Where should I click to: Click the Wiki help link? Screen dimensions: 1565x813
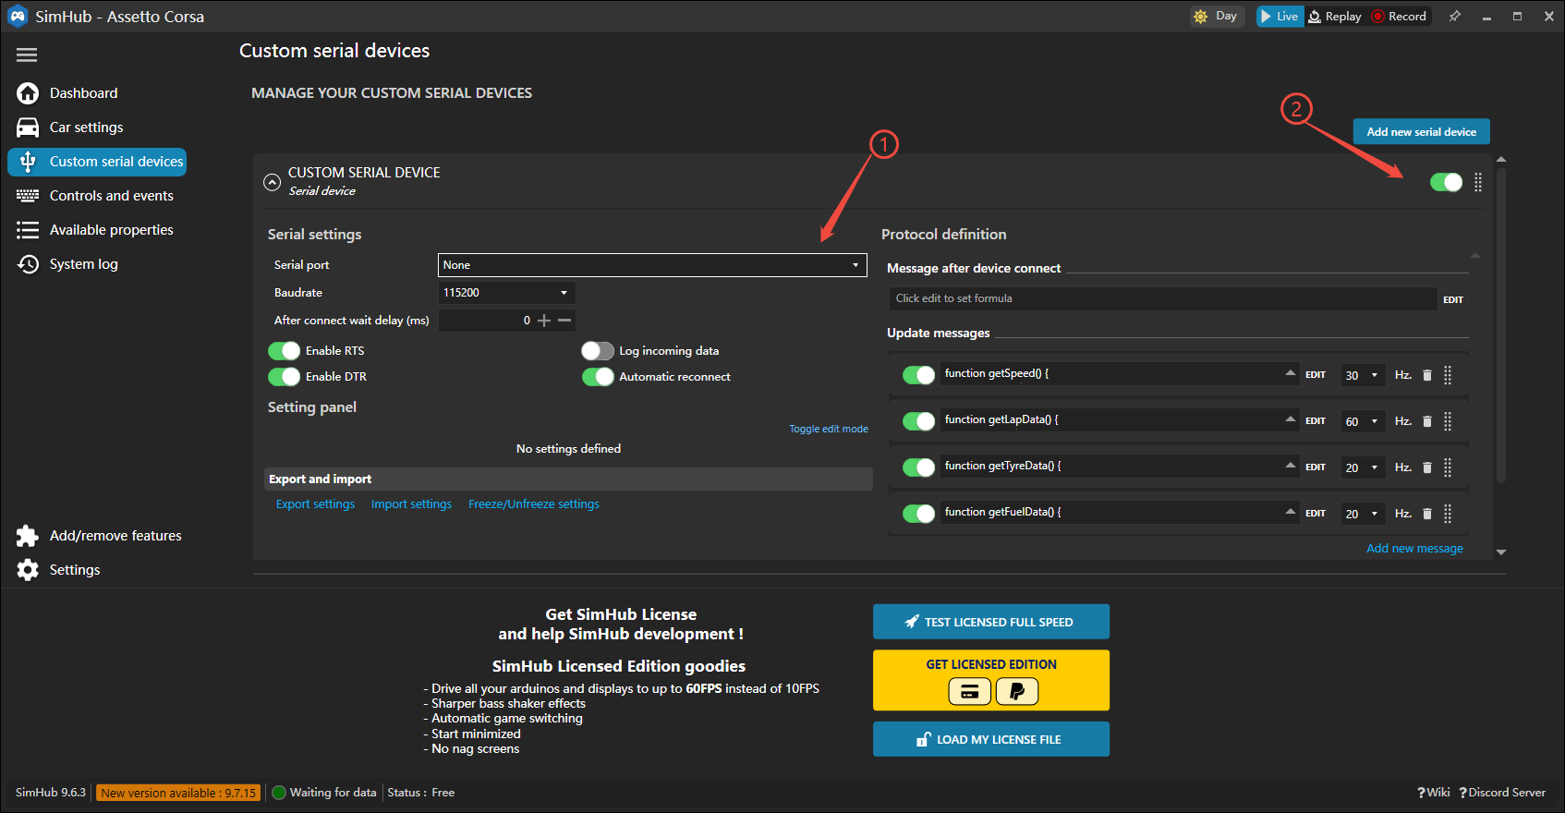pos(1434,793)
